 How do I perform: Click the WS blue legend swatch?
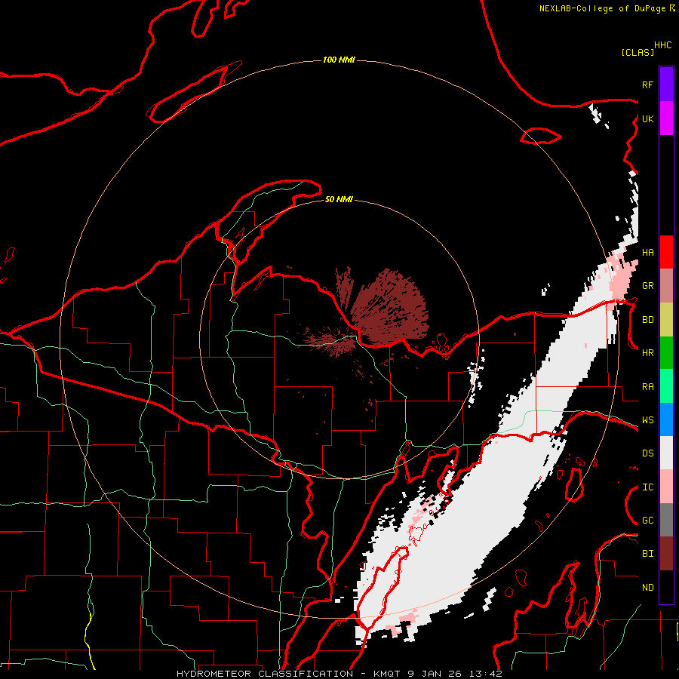pos(666,419)
